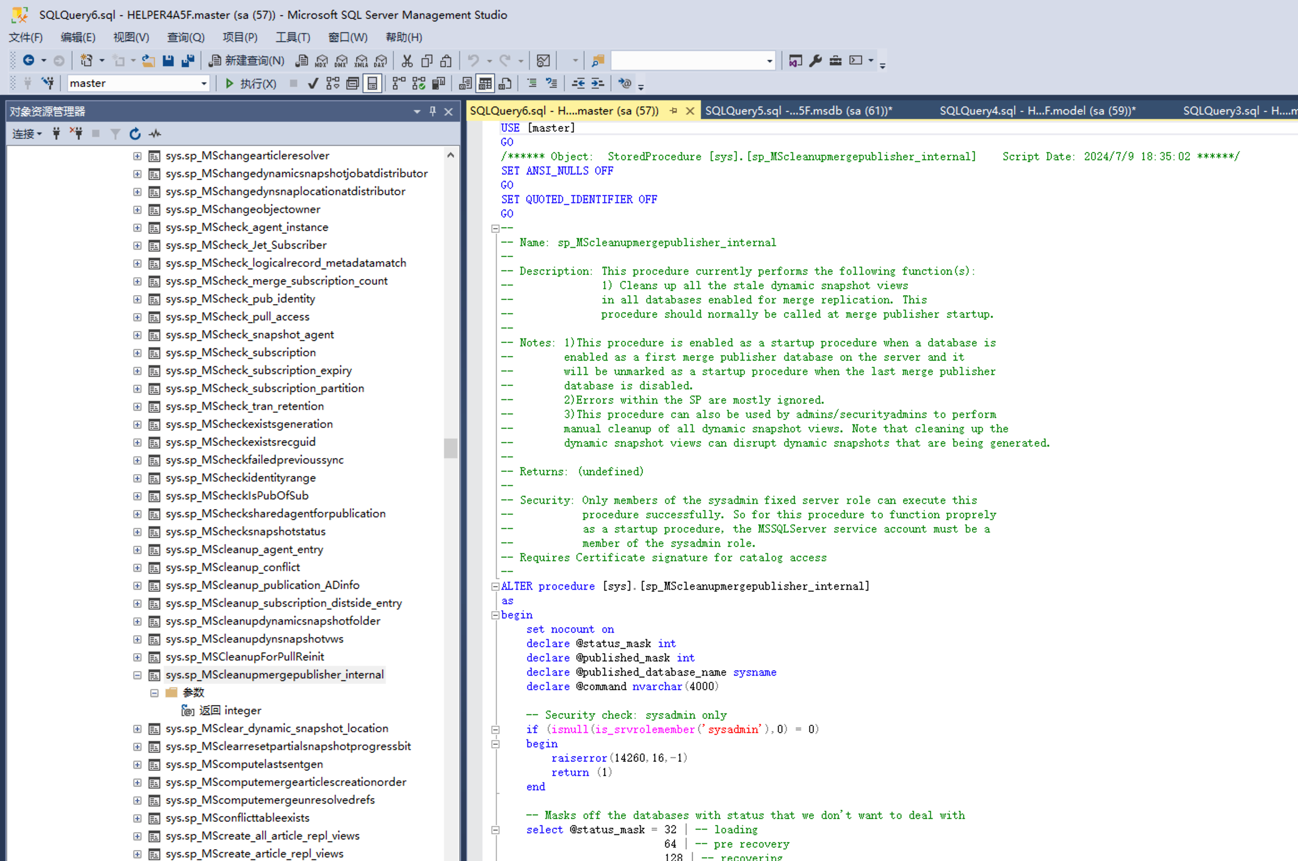Screen dimensions: 1298x861
Task: Click the Object Explorer scrollbar thumb
Action: click(450, 448)
